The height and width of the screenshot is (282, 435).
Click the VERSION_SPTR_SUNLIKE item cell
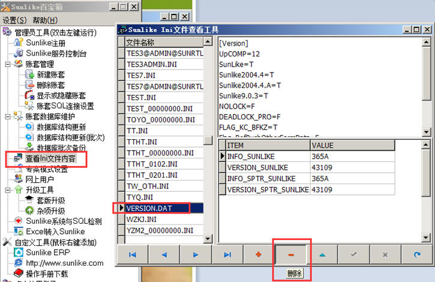[268, 190]
